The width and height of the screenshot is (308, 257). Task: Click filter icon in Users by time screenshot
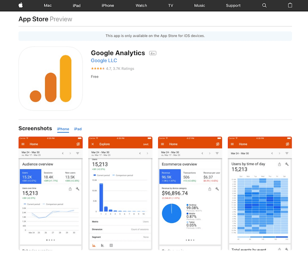click(x=287, y=153)
